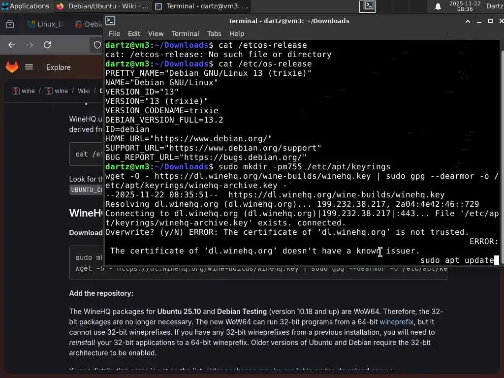Click the VERSION_CODENAME=trixie line in terminal
Image resolution: width=504 pixels, height=378 pixels.
click(x=161, y=111)
